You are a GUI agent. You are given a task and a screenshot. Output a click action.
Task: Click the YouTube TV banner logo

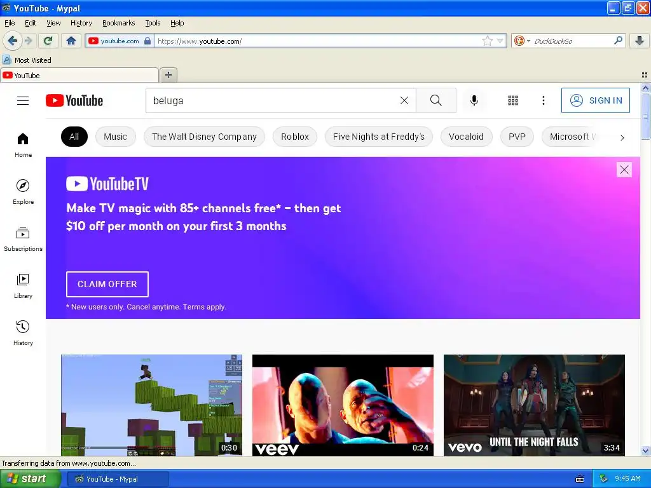107,184
